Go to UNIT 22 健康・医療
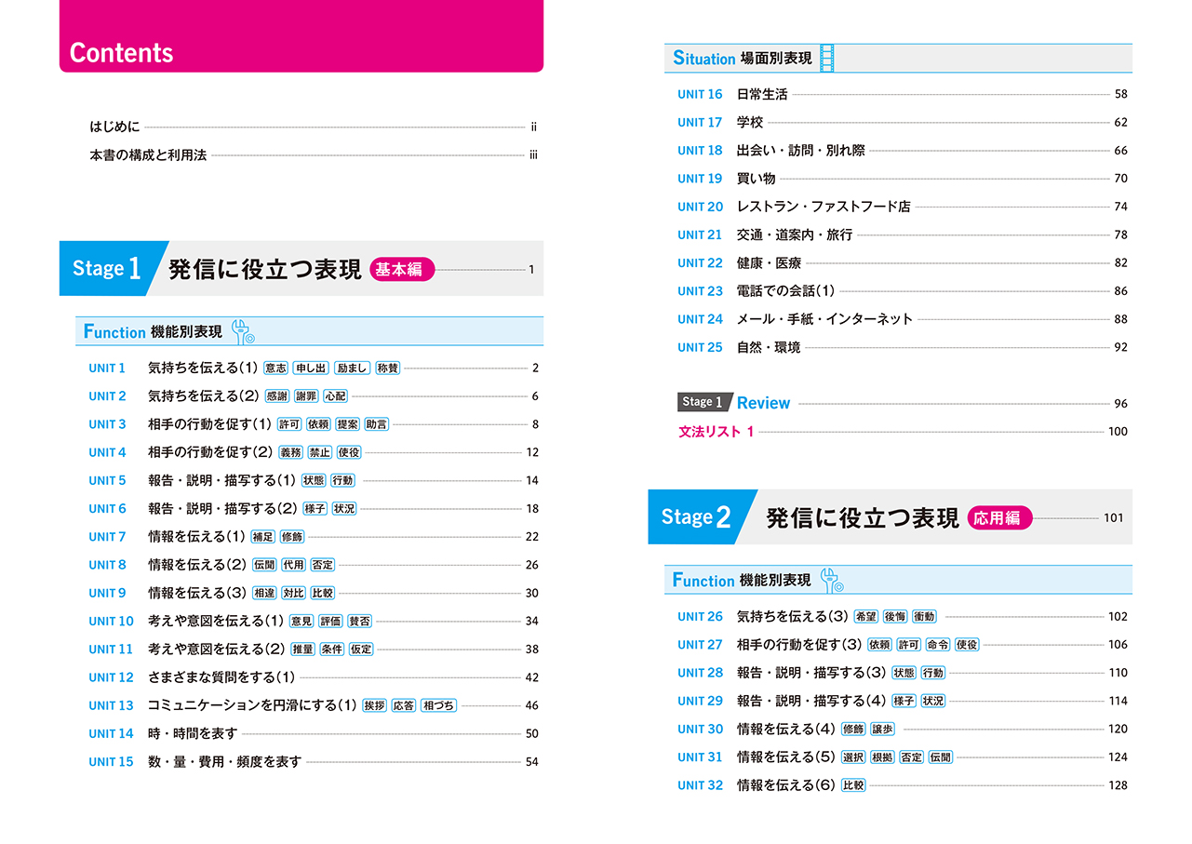 [x=903, y=262]
